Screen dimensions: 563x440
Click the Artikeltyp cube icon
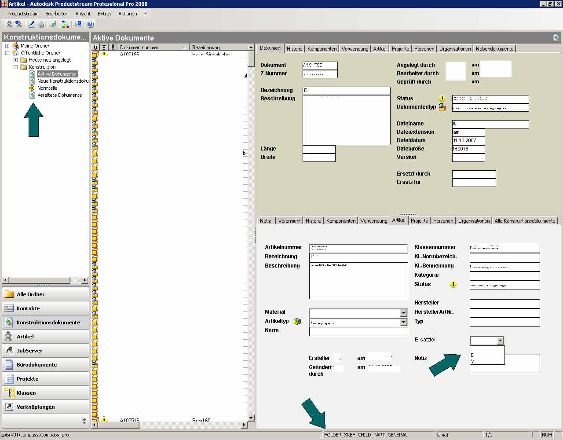click(x=297, y=321)
